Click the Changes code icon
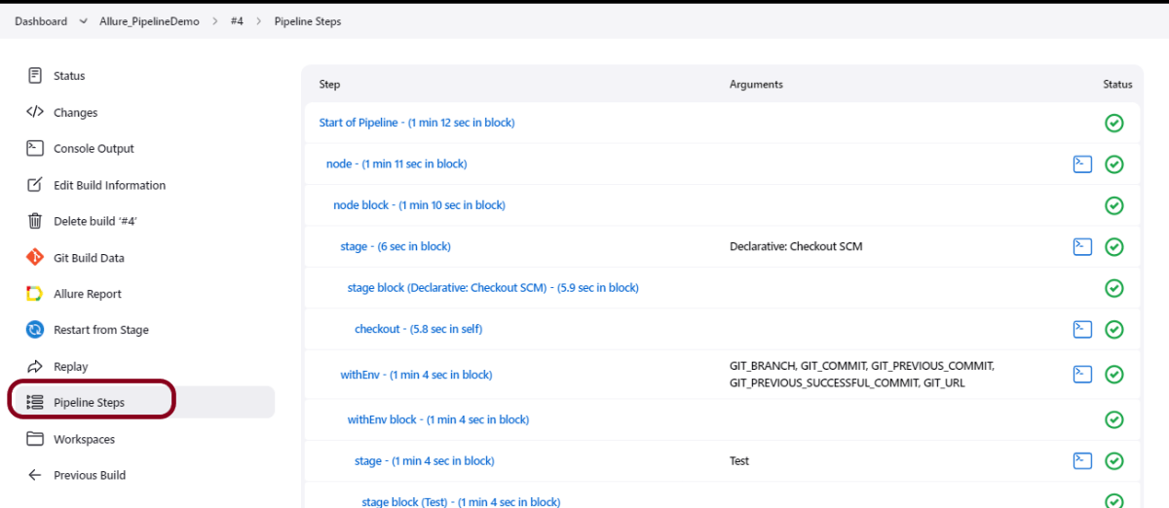 tap(35, 112)
